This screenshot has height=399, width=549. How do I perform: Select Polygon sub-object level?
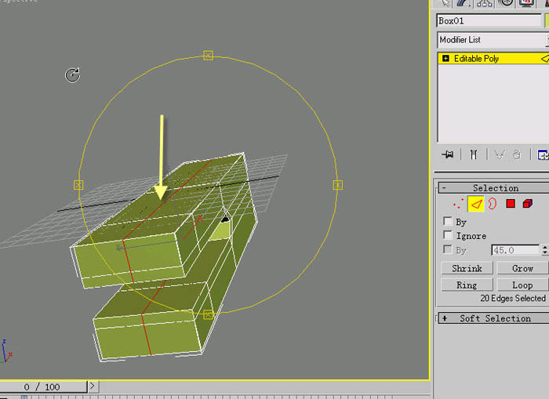pyautogui.click(x=511, y=203)
